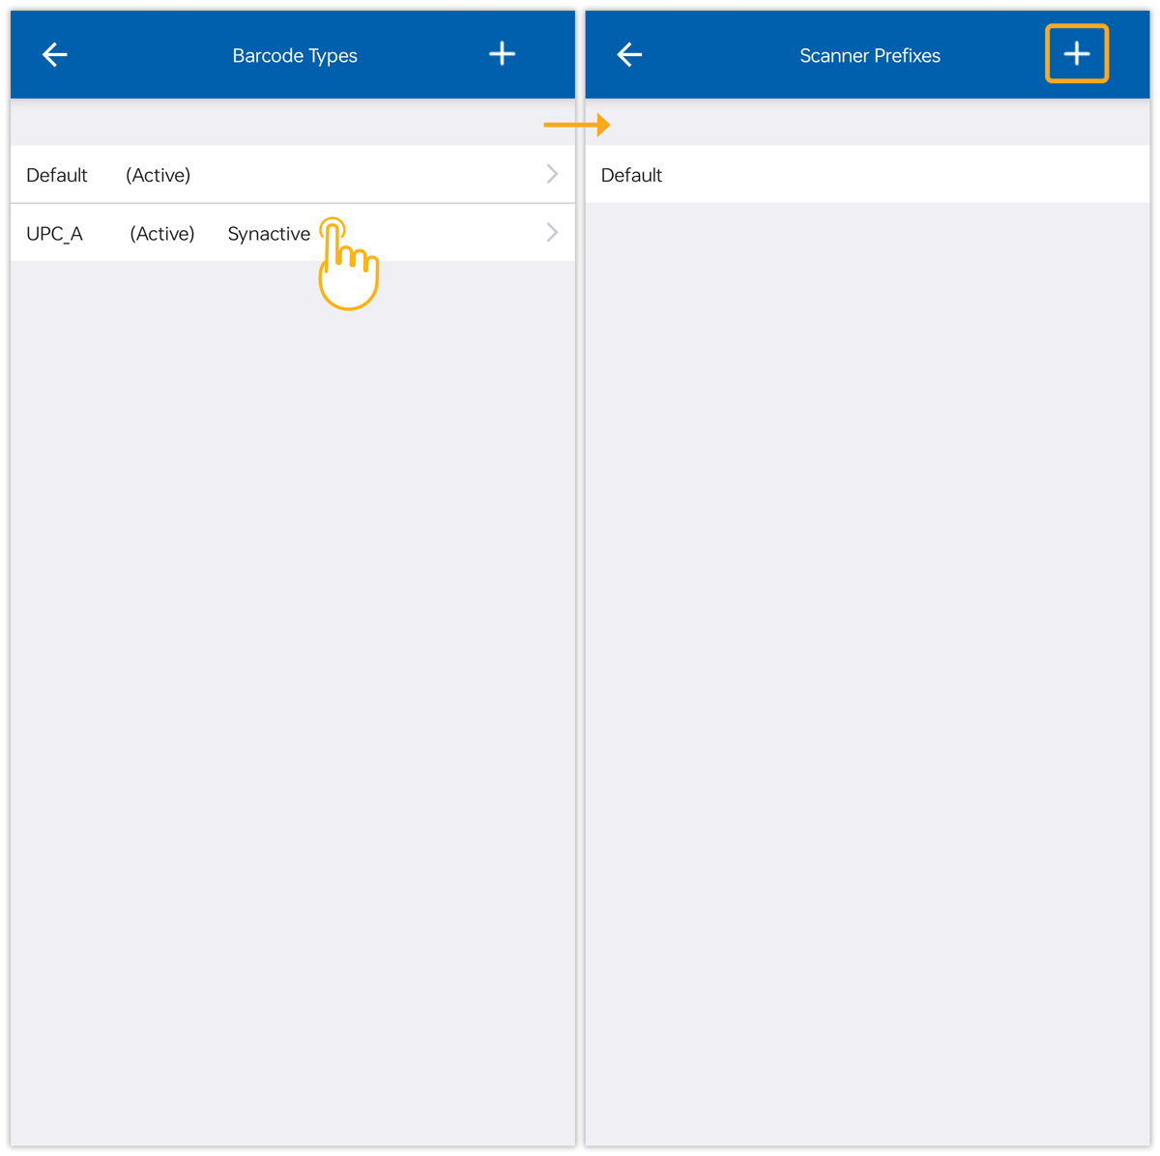Go back from Barcode Types screen

55,55
